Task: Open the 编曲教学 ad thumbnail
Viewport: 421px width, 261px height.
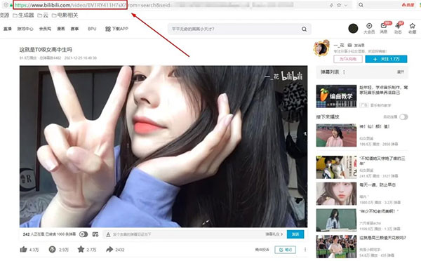Action: (x=336, y=96)
